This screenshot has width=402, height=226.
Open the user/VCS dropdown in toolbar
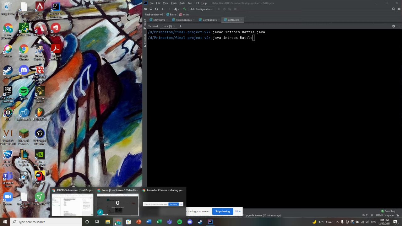pyautogui.click(x=177, y=9)
